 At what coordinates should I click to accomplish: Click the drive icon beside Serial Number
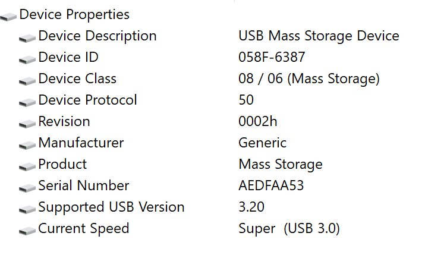(27, 187)
